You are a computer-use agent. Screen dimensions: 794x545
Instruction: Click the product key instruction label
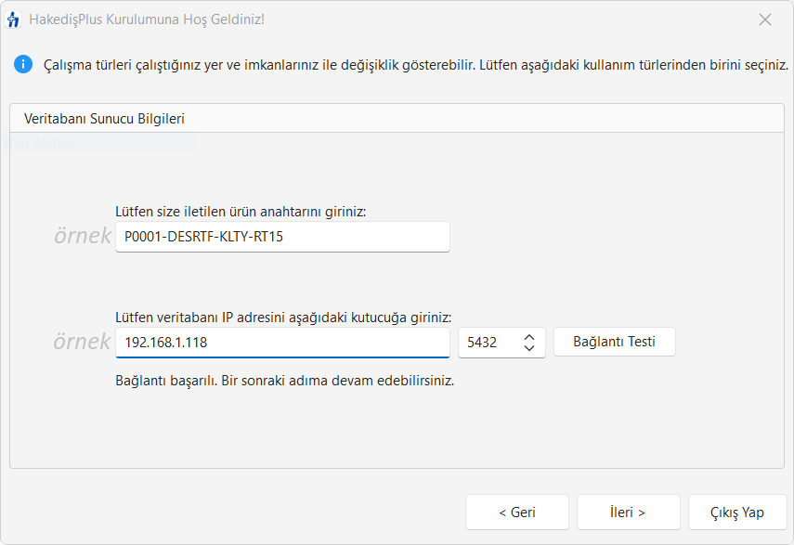[x=241, y=211]
